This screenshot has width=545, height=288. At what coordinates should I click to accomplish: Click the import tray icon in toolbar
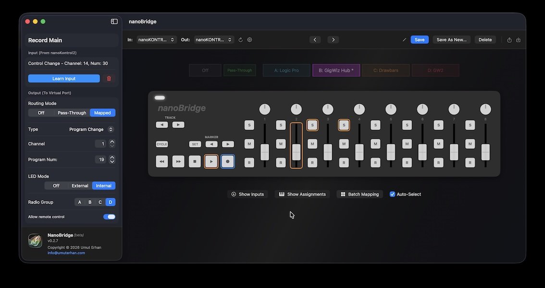tap(518, 40)
